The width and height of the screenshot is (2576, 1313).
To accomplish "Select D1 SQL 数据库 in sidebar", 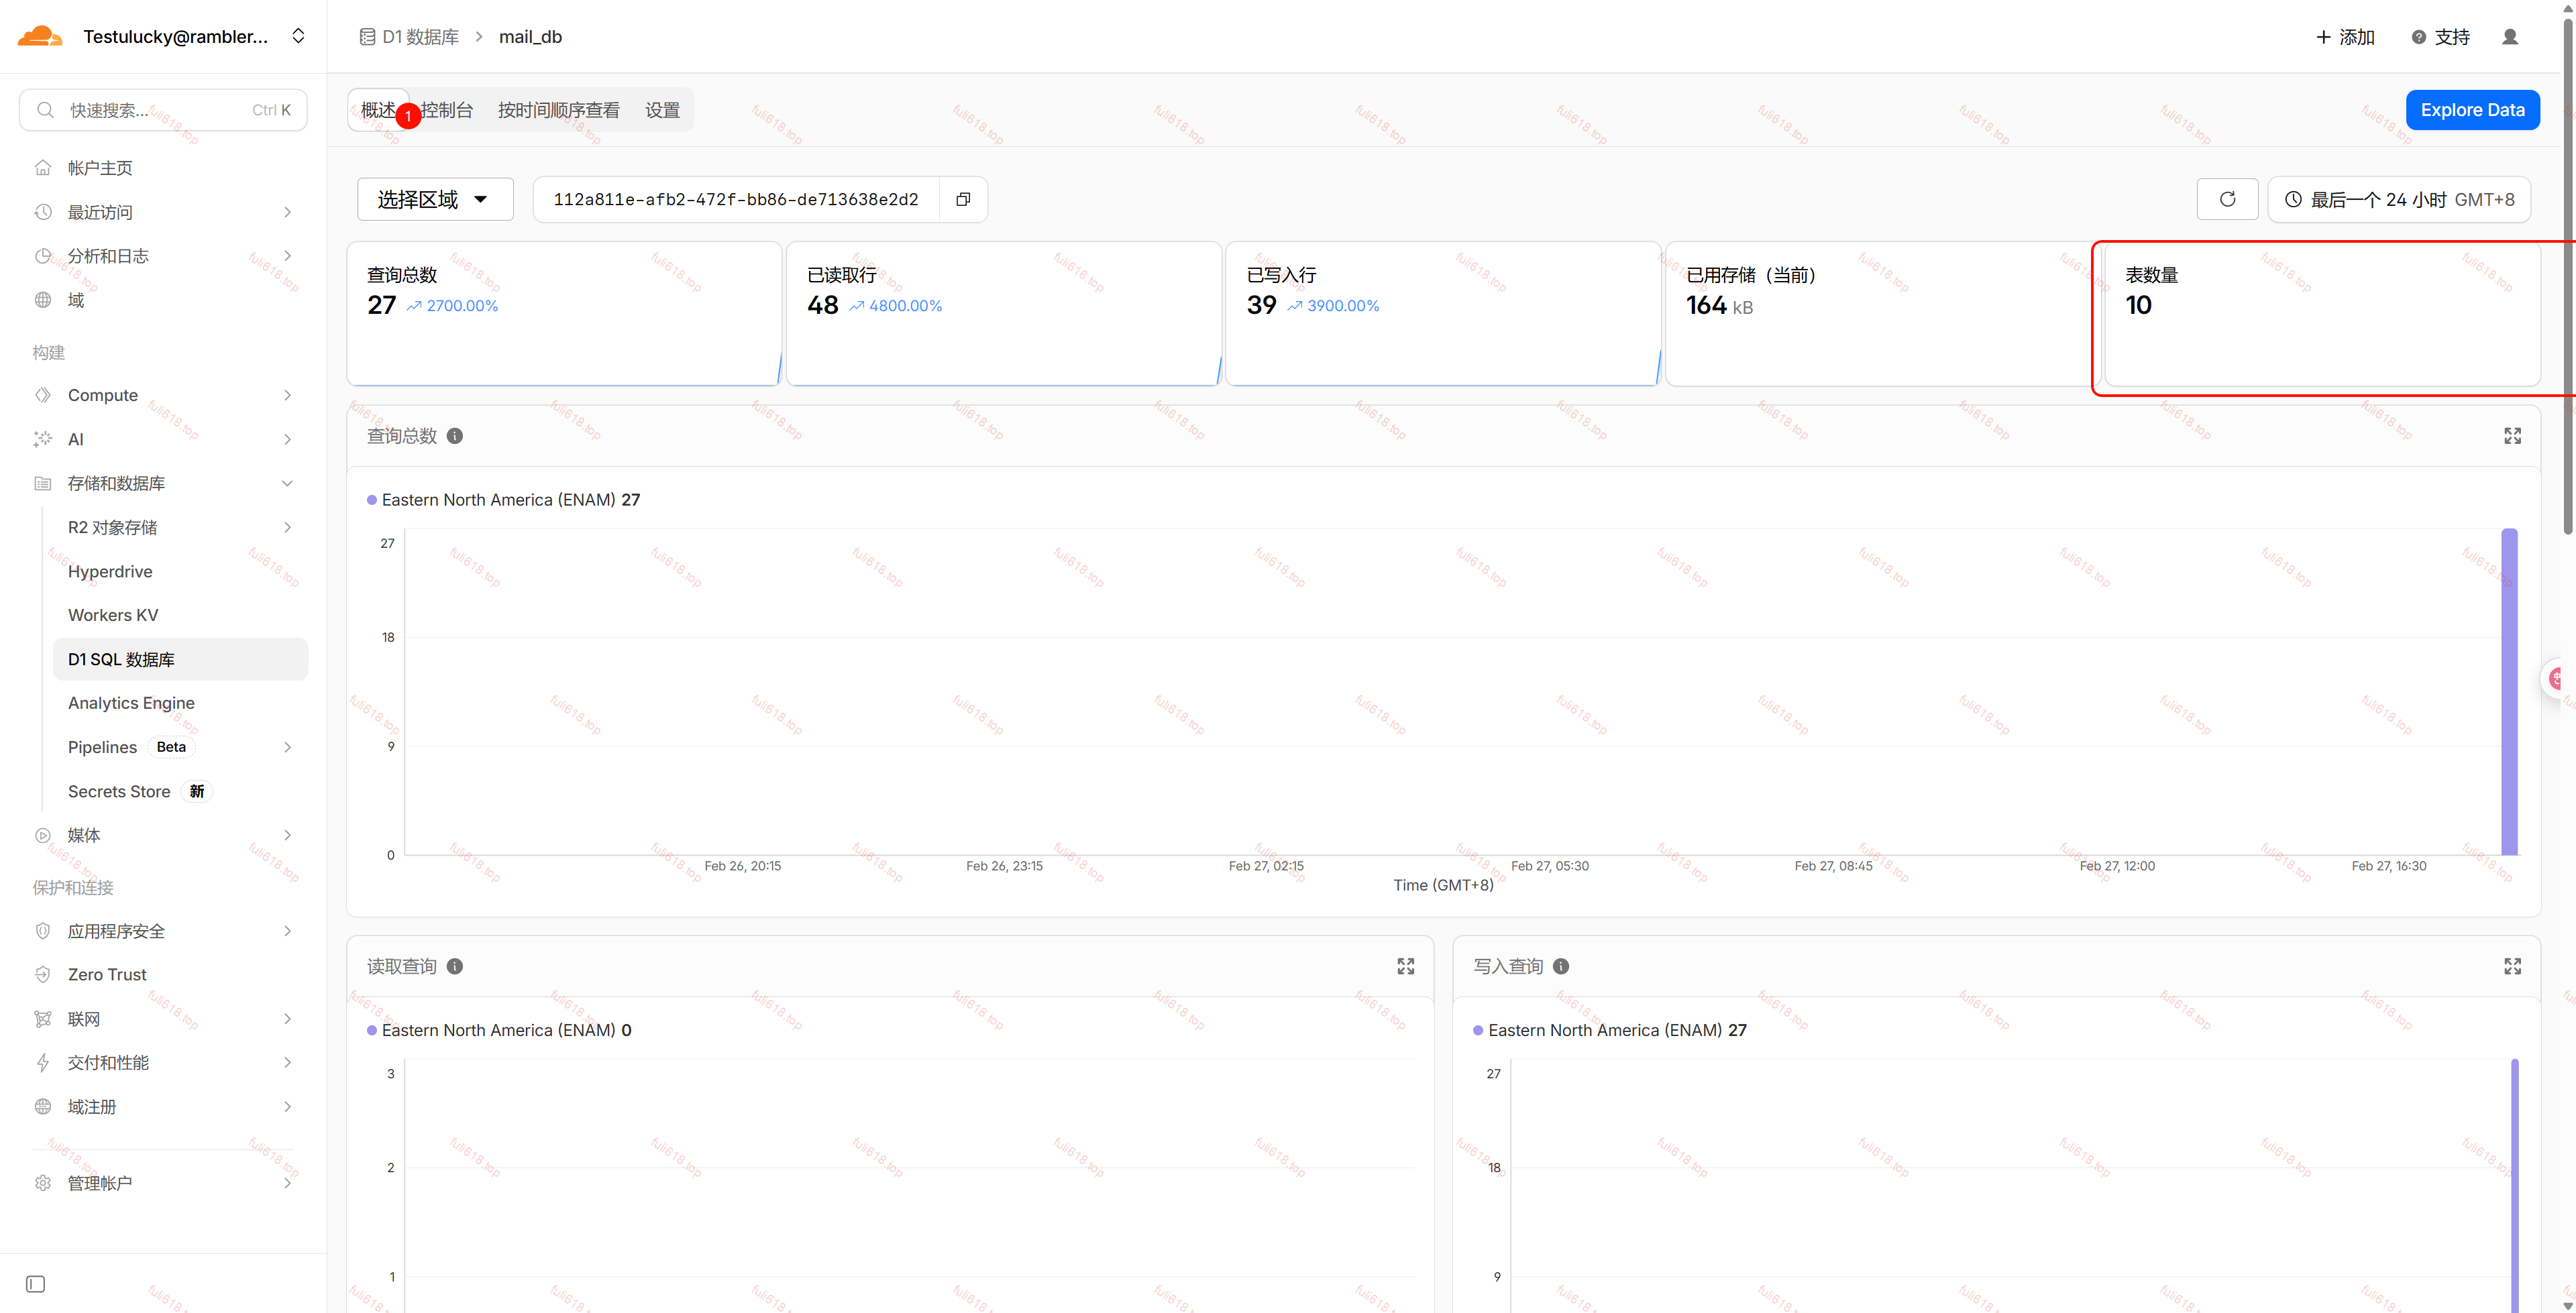I will [180, 659].
